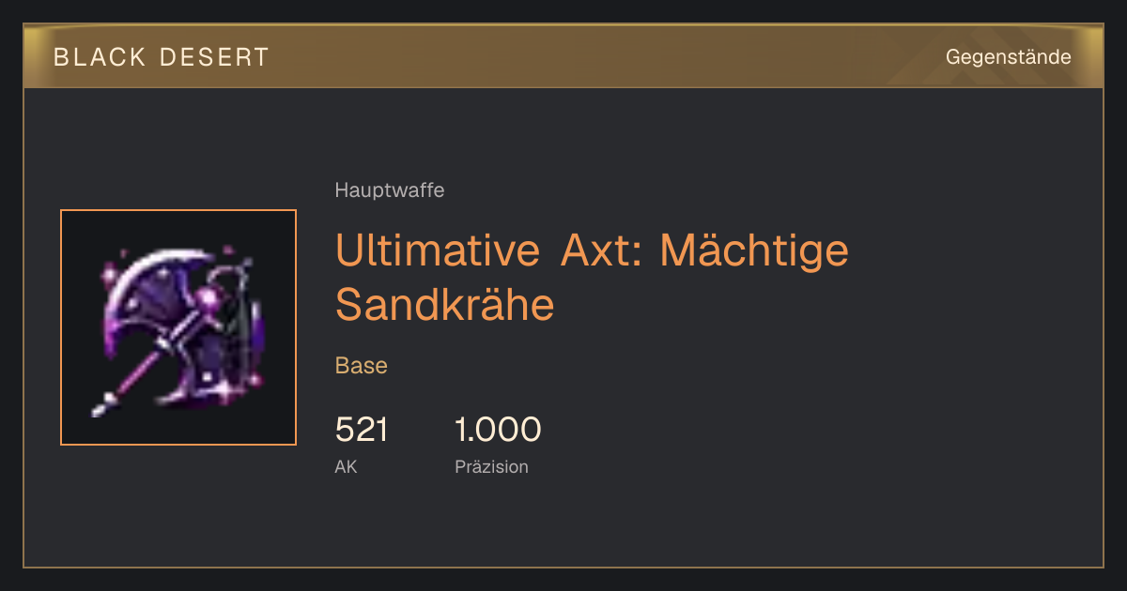Click the word Mächtige in the item name
The height and width of the screenshot is (591, 1127).
coord(754,251)
